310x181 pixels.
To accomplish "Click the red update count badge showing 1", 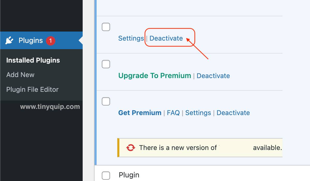I will (x=50, y=40).
